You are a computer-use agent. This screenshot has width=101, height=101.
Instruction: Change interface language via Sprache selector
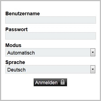[50, 69]
